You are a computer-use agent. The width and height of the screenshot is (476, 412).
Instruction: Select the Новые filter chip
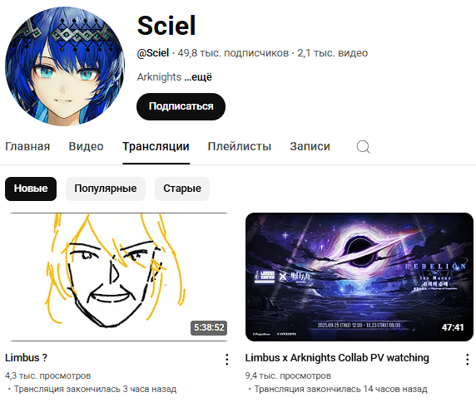(31, 189)
